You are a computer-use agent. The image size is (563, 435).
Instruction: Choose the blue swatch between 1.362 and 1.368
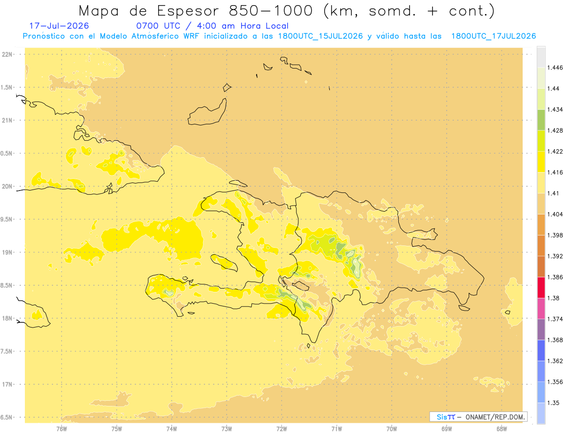(541, 350)
